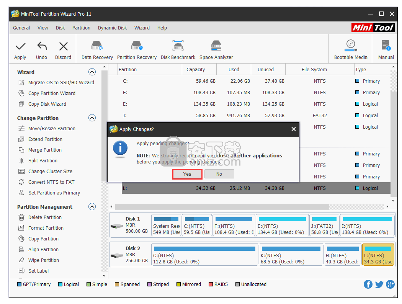This screenshot has width=402, height=304.
Task: Select the F: partition row
Action: (256, 93)
